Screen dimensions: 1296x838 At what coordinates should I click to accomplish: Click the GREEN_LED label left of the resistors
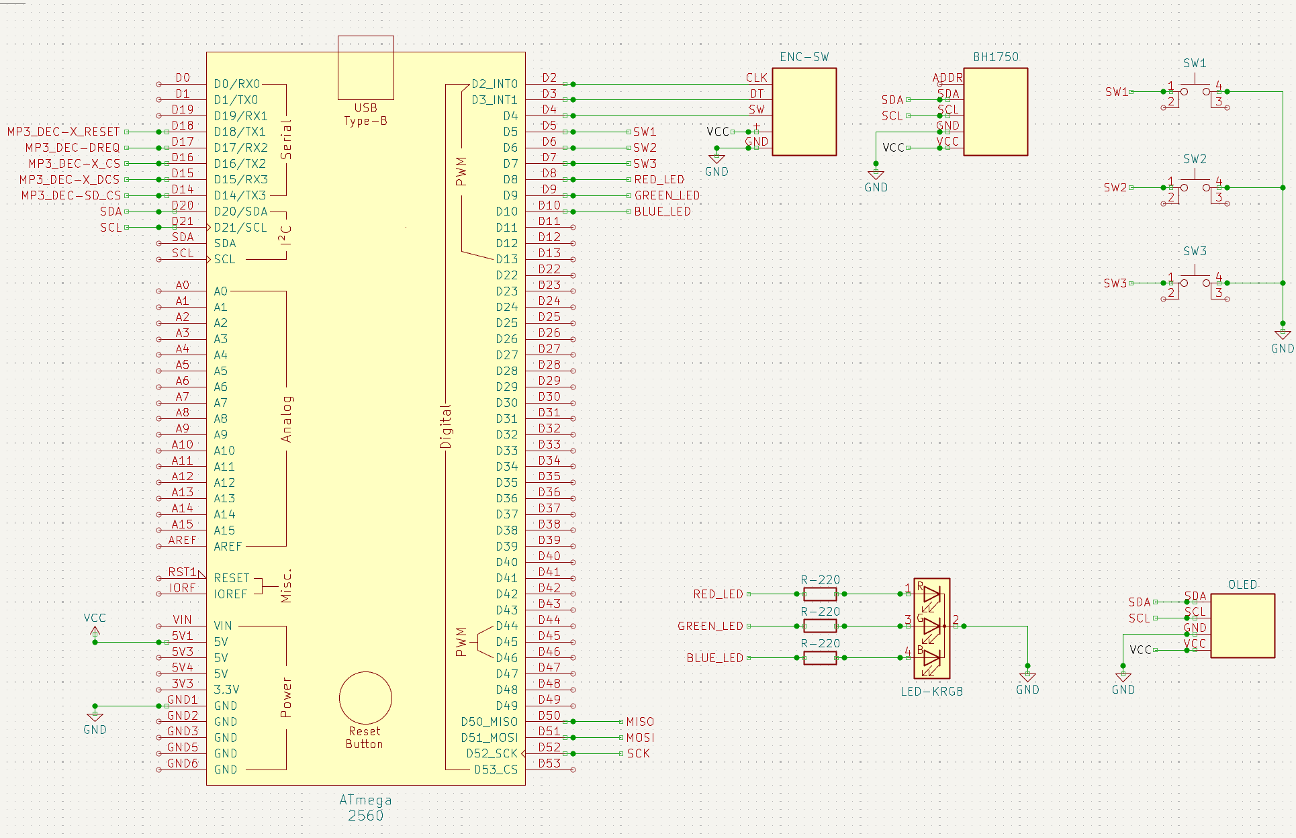click(710, 626)
